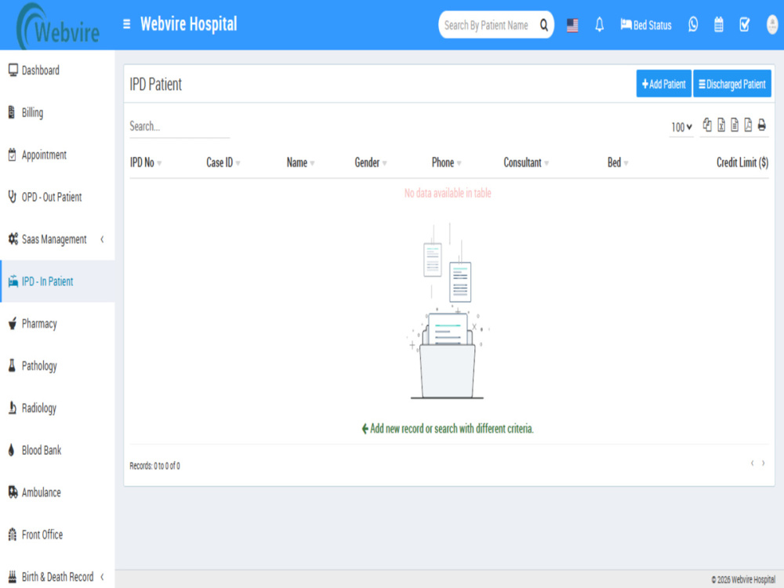Go to previous table page arrow

coord(752,463)
